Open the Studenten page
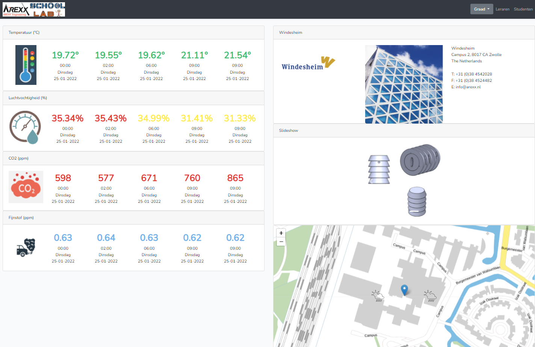The image size is (535, 347). (523, 9)
